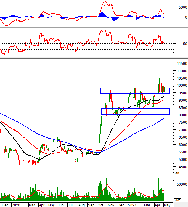Viewport: 188px width, 207px height.
Task: Click the x10 price scale multiplier
Action: click(176, 173)
